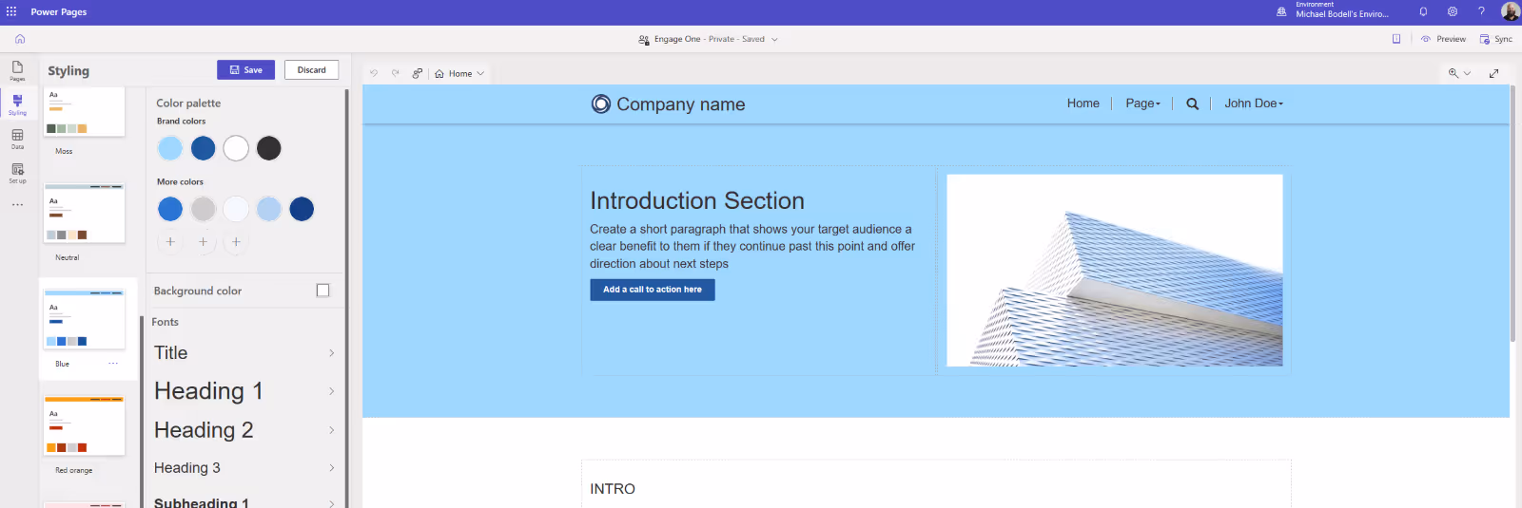Select the building image in canvas

(1115, 271)
